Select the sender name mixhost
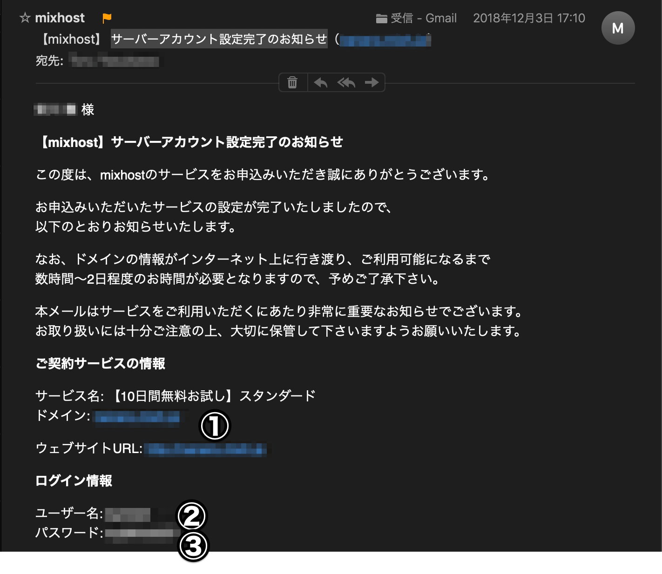Image resolution: width=662 pixels, height=574 pixels. [60, 17]
